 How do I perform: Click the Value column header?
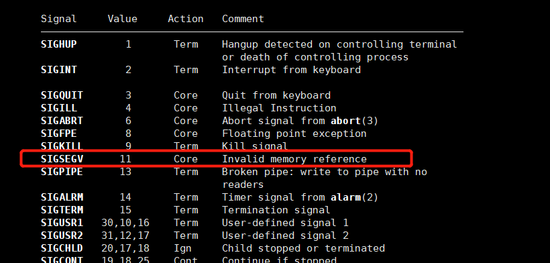point(123,19)
